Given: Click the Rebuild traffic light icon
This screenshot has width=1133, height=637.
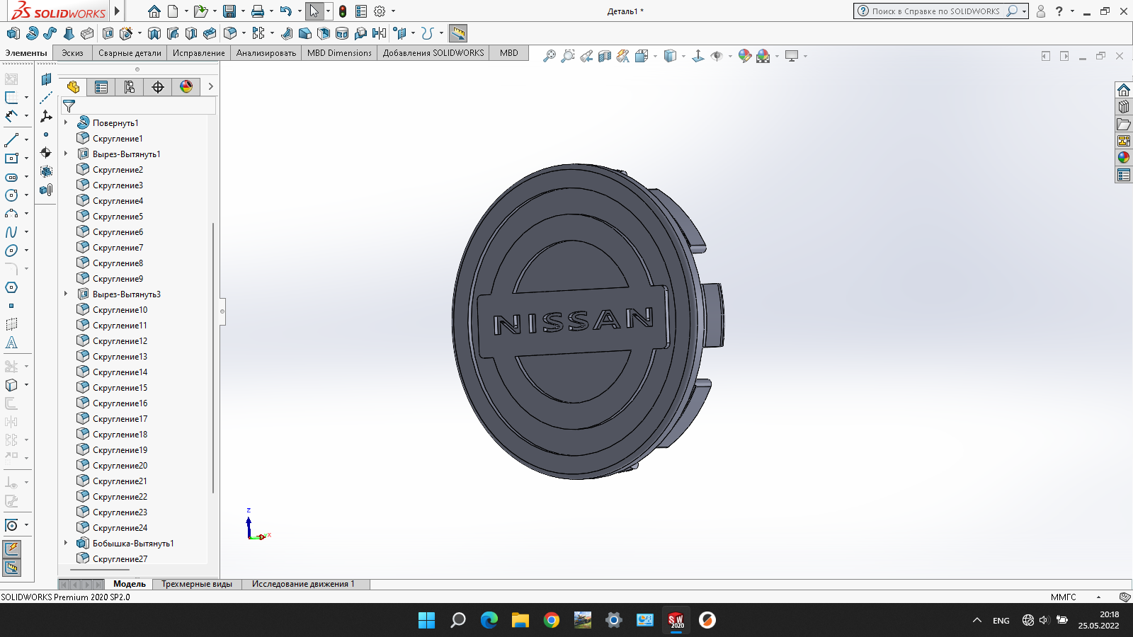Looking at the screenshot, I should [343, 11].
